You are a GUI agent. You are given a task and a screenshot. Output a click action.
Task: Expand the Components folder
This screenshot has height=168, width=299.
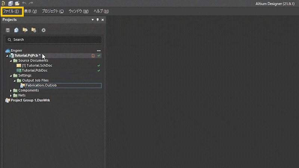point(11,91)
